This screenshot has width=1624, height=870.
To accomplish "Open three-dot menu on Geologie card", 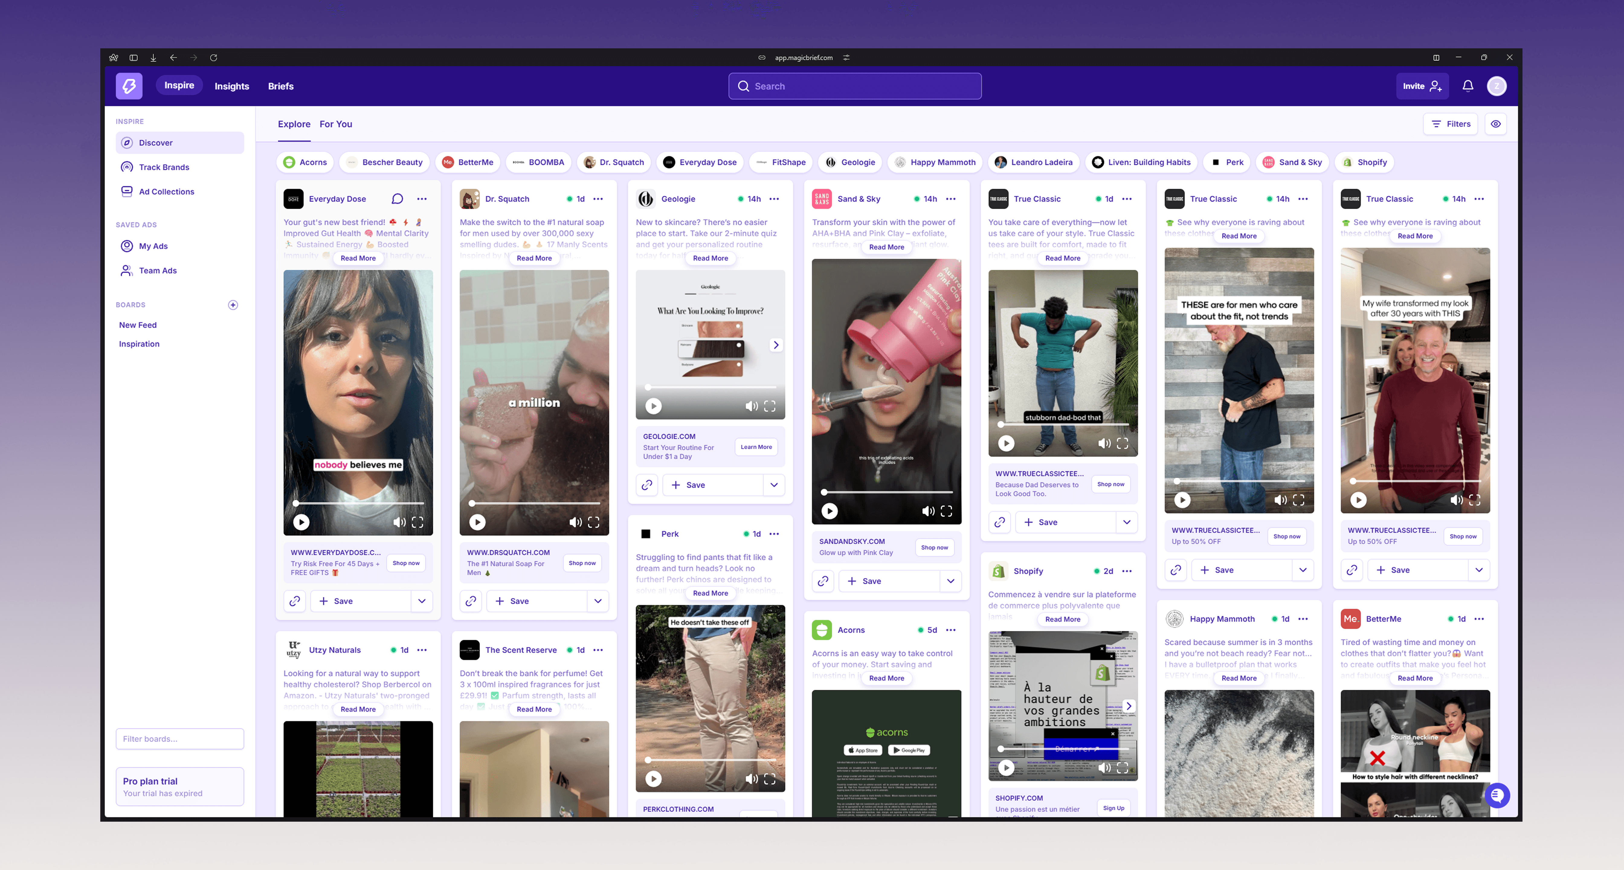I will [x=774, y=198].
